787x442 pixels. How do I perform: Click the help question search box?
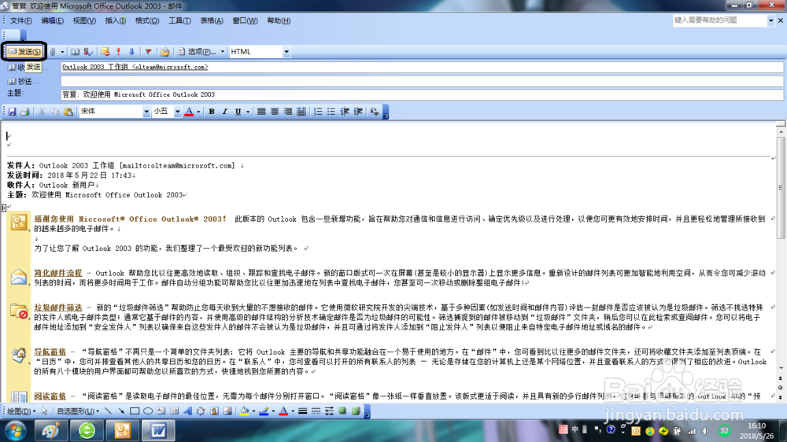click(720, 20)
